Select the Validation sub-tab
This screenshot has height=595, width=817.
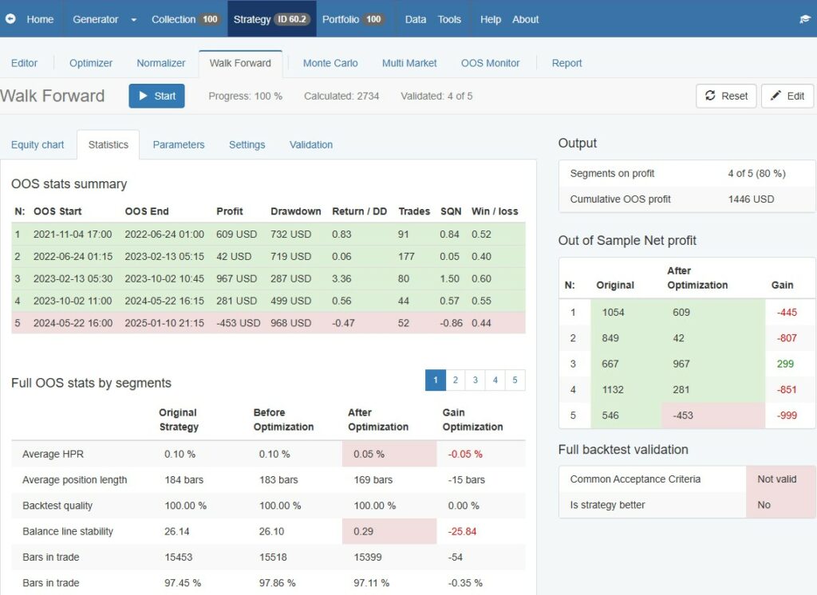point(311,144)
